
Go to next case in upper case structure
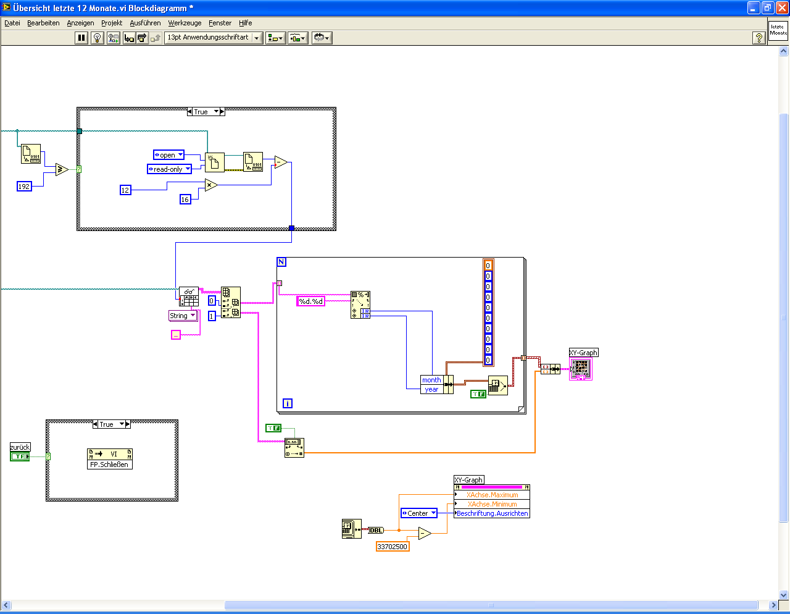(222, 112)
